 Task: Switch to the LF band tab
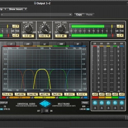(x=11, y=44)
